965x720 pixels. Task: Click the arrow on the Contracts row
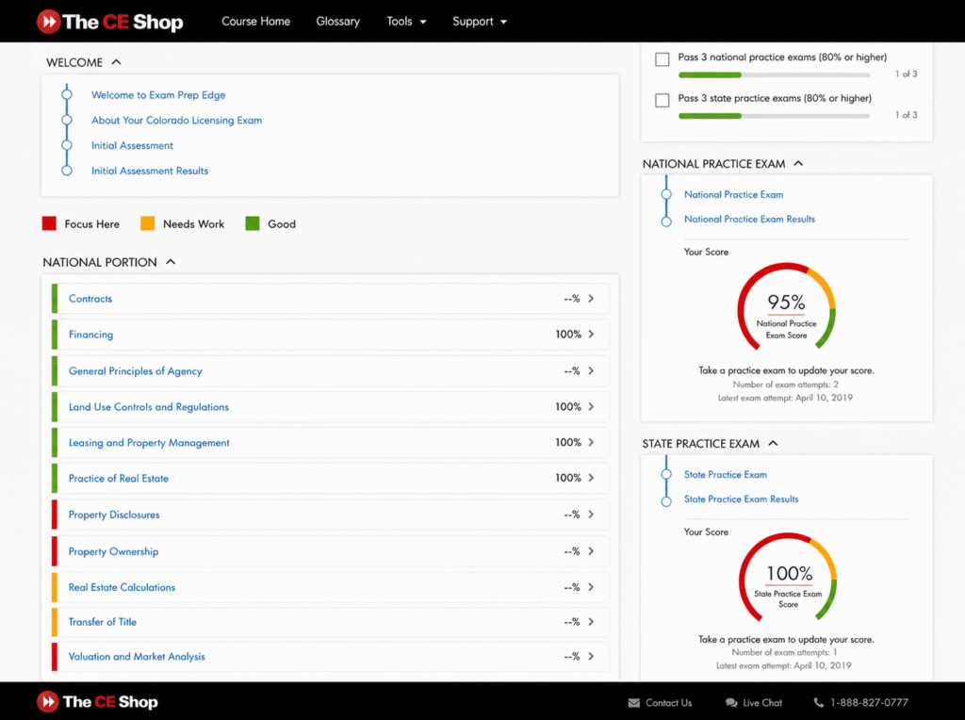(591, 299)
